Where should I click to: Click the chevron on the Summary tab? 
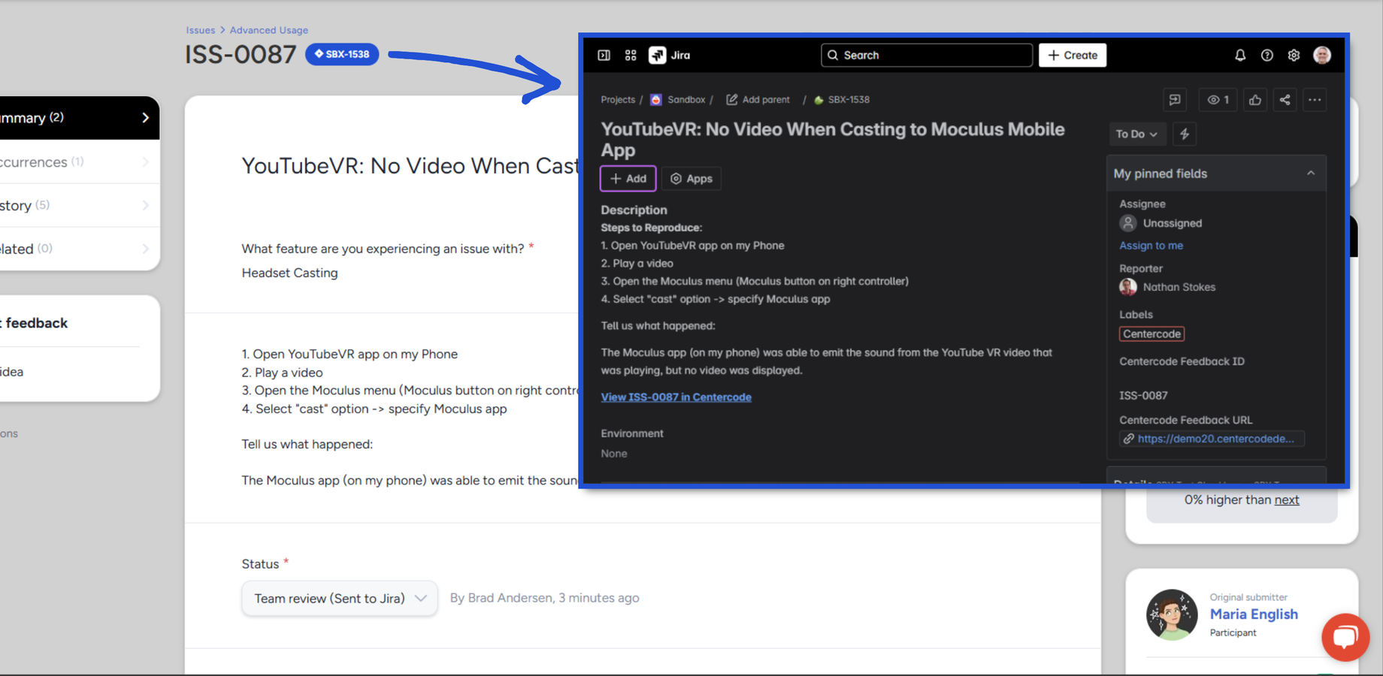tap(145, 118)
